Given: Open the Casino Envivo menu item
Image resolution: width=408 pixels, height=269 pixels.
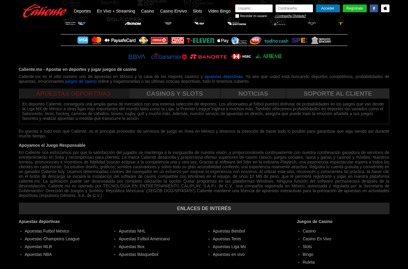Looking at the screenshot, I should (173, 11).
